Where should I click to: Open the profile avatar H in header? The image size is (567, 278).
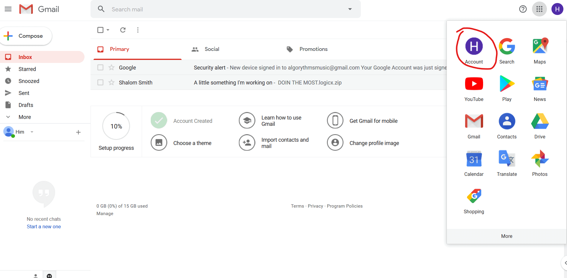pos(557,9)
